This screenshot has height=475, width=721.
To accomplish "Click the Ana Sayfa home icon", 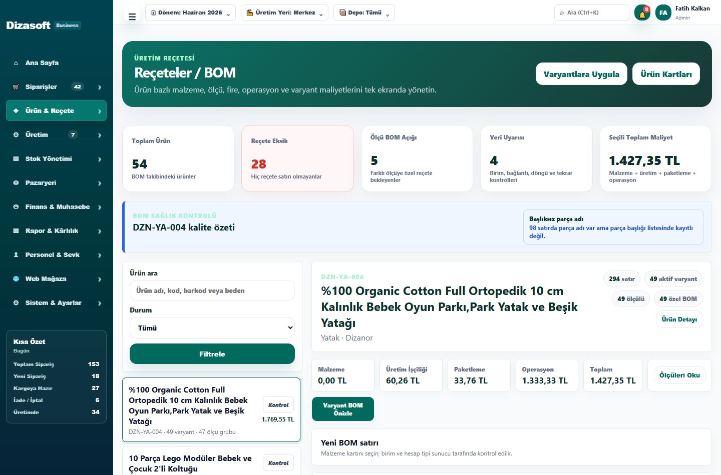I will click(x=16, y=63).
